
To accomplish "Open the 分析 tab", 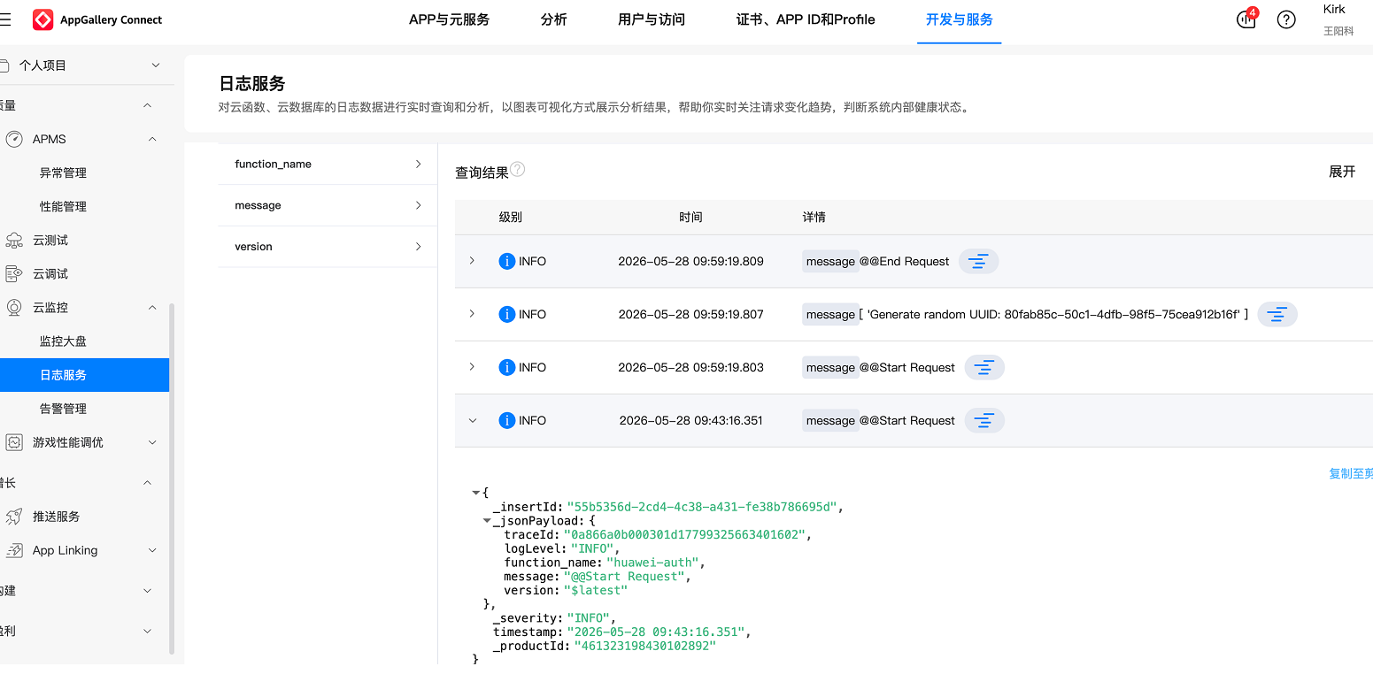I will click(x=553, y=19).
